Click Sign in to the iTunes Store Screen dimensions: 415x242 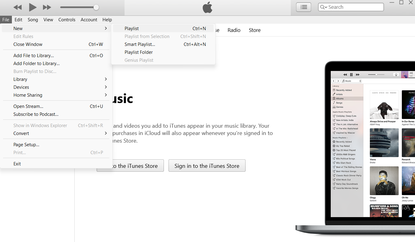207,166
